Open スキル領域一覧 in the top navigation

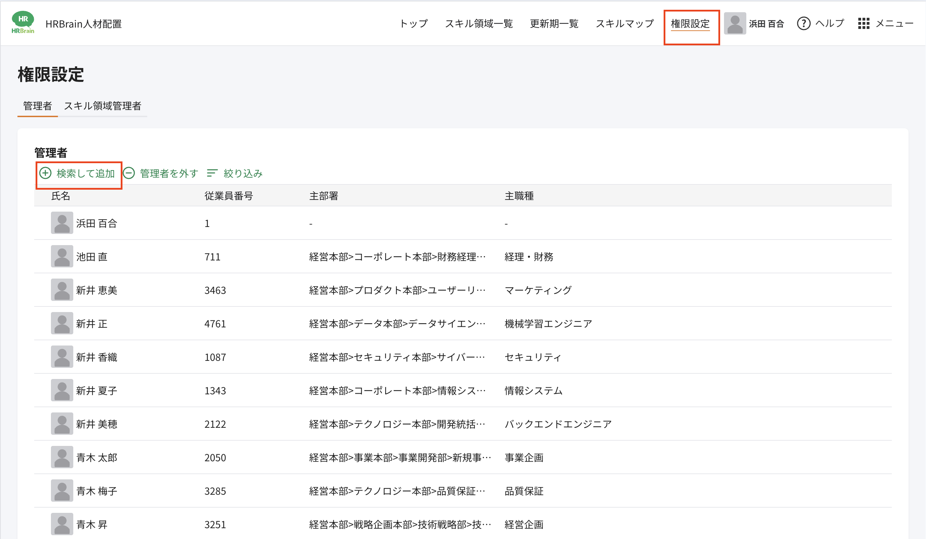479,23
